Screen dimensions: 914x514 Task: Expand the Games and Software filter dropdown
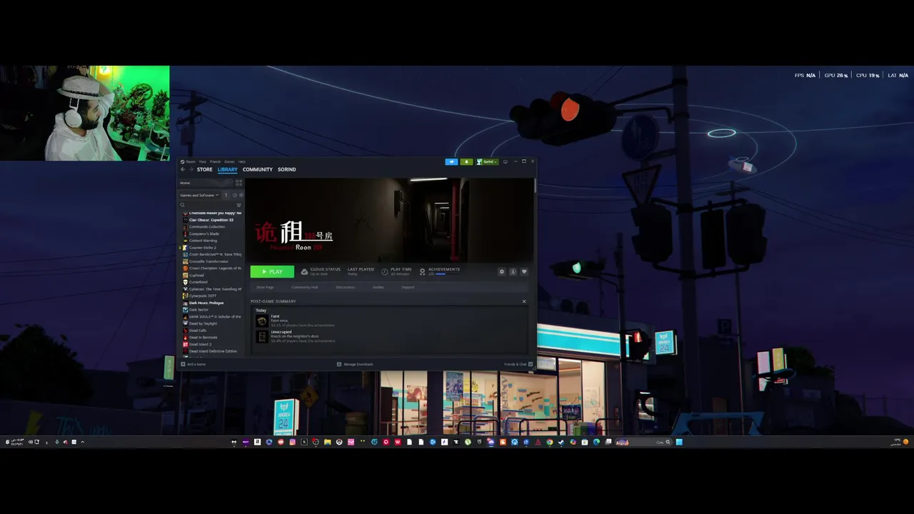point(199,195)
